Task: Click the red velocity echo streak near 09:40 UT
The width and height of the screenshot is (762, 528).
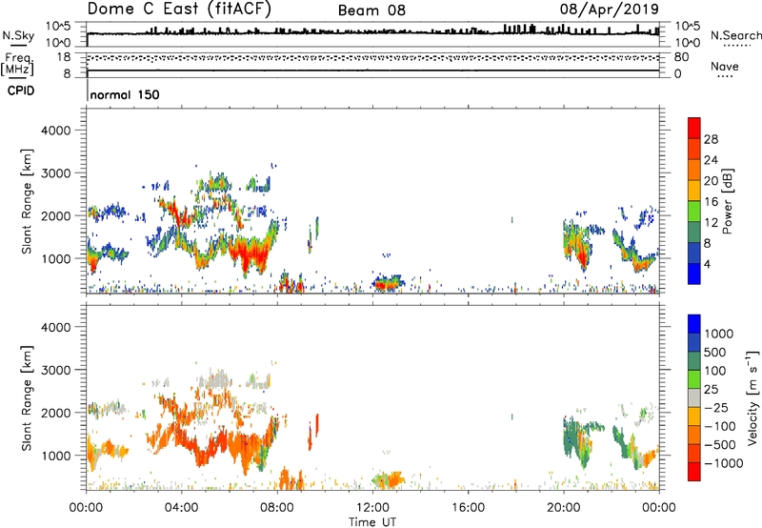Action: [317, 425]
